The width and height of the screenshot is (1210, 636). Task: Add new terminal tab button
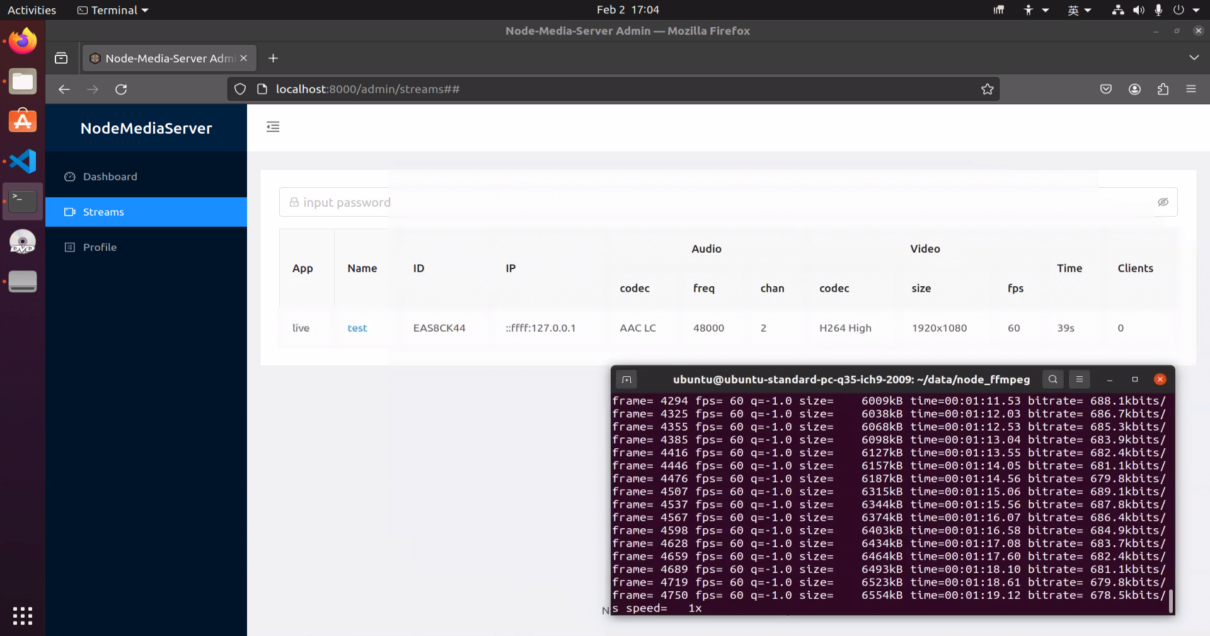pos(626,379)
